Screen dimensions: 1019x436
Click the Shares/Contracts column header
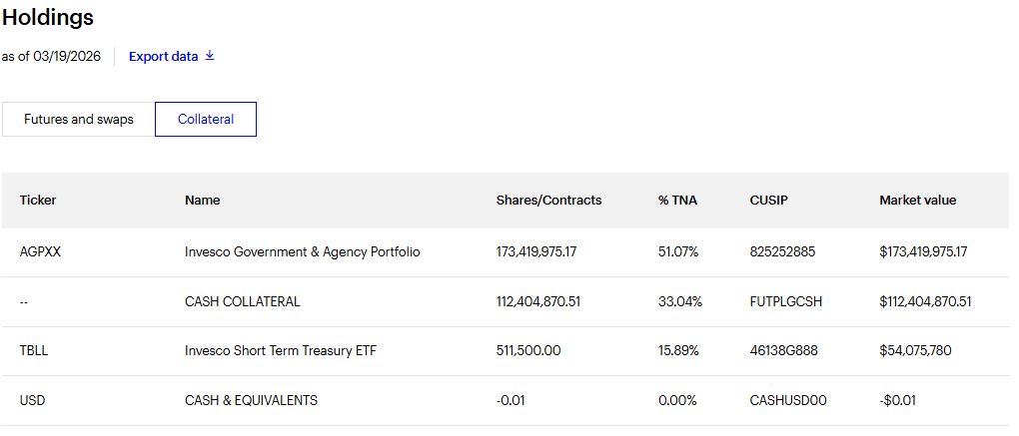pyautogui.click(x=548, y=200)
